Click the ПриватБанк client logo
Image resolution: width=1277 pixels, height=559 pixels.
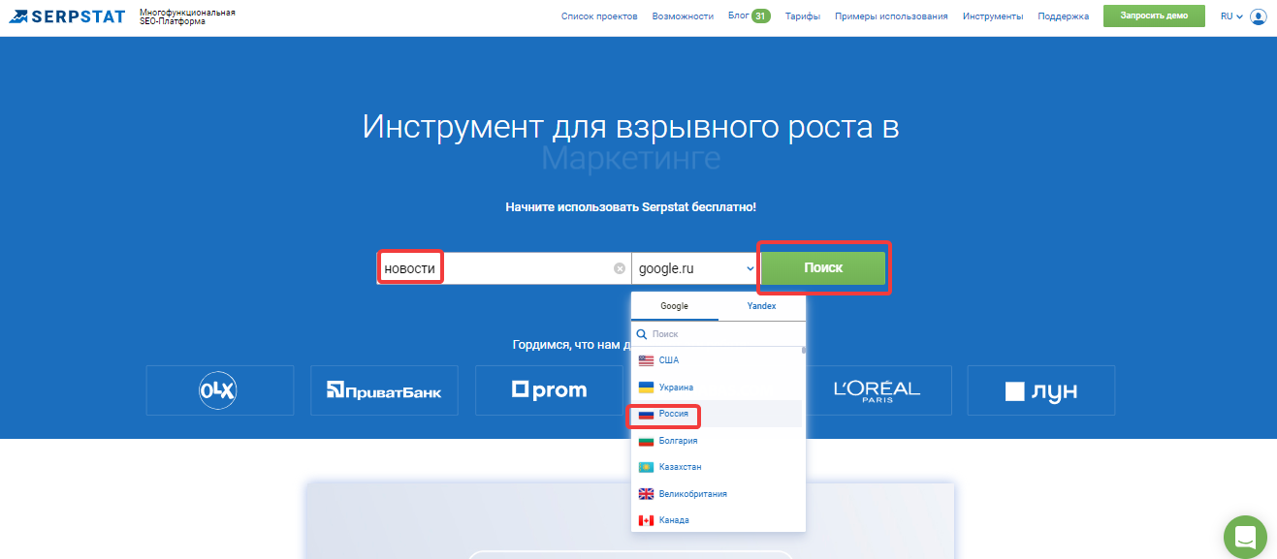coord(384,390)
